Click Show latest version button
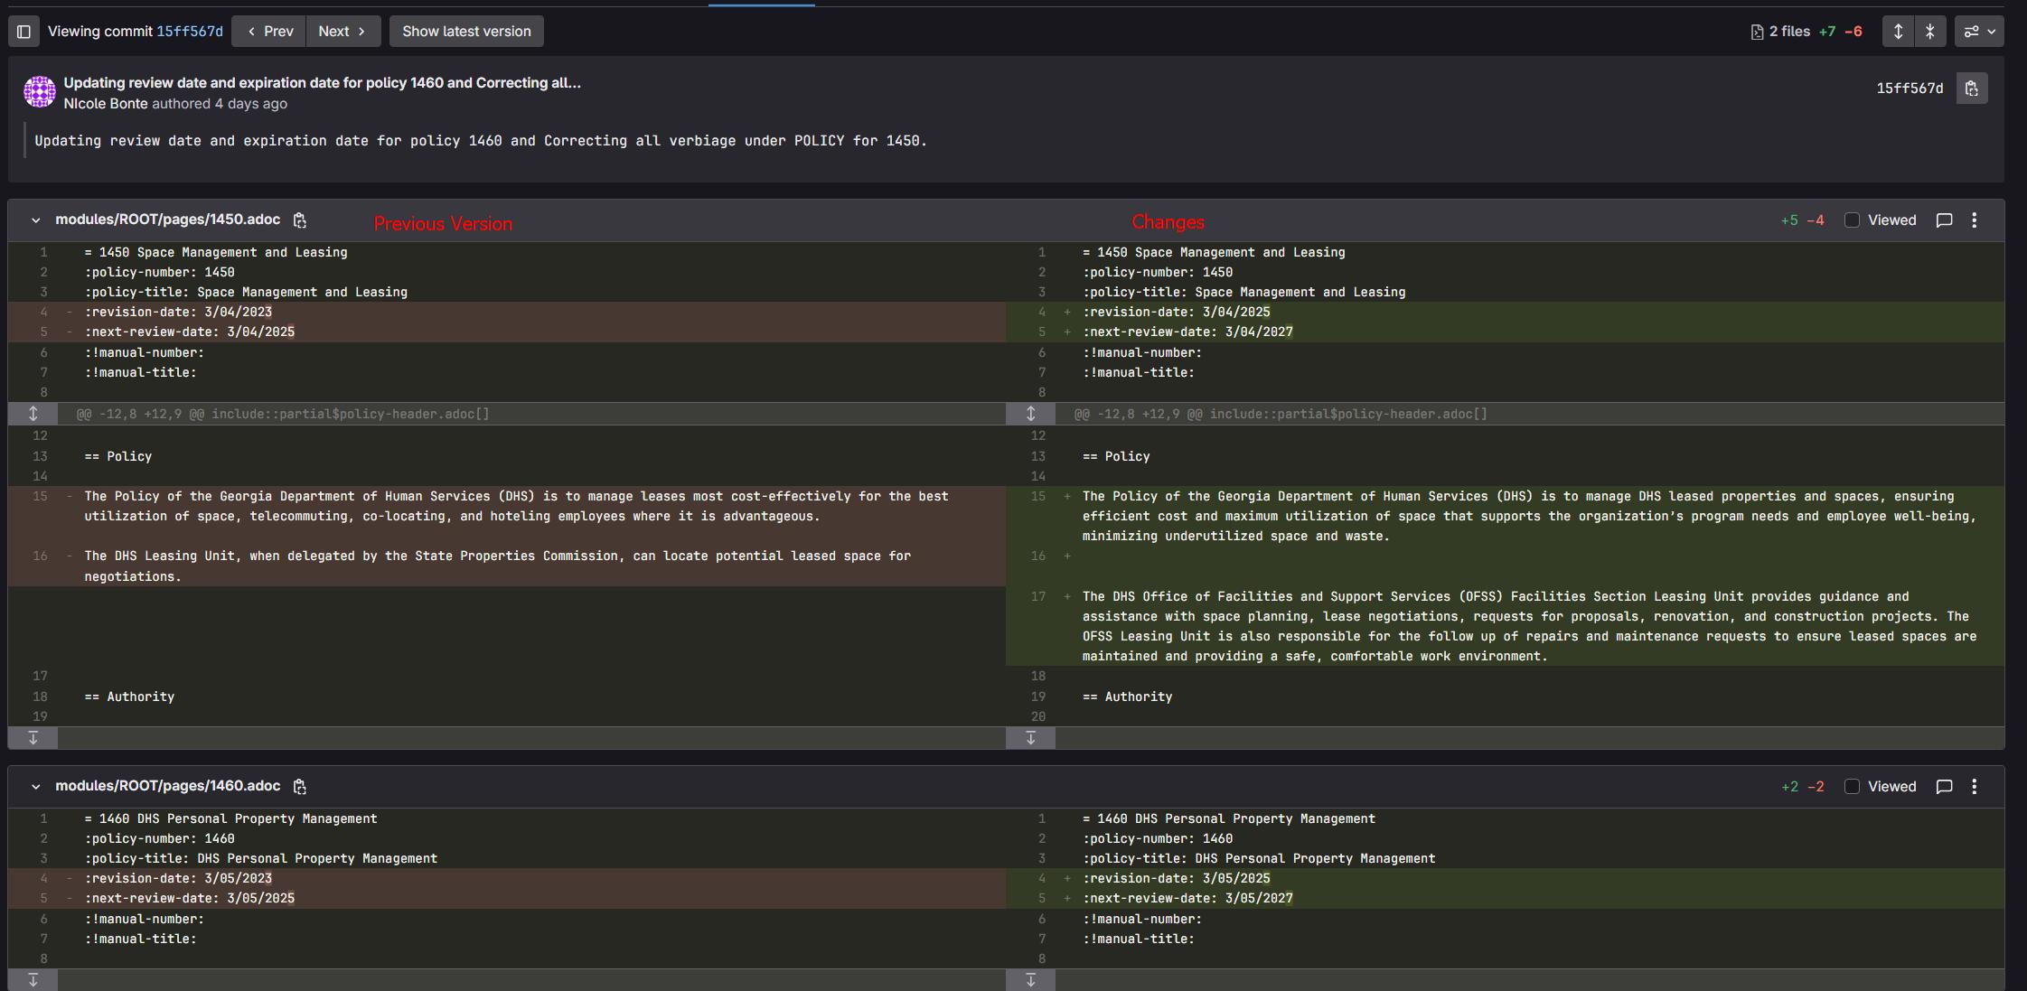The image size is (2027, 991). [x=466, y=32]
